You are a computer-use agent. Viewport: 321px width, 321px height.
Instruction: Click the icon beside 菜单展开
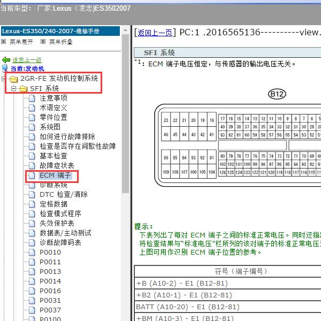point(4,42)
